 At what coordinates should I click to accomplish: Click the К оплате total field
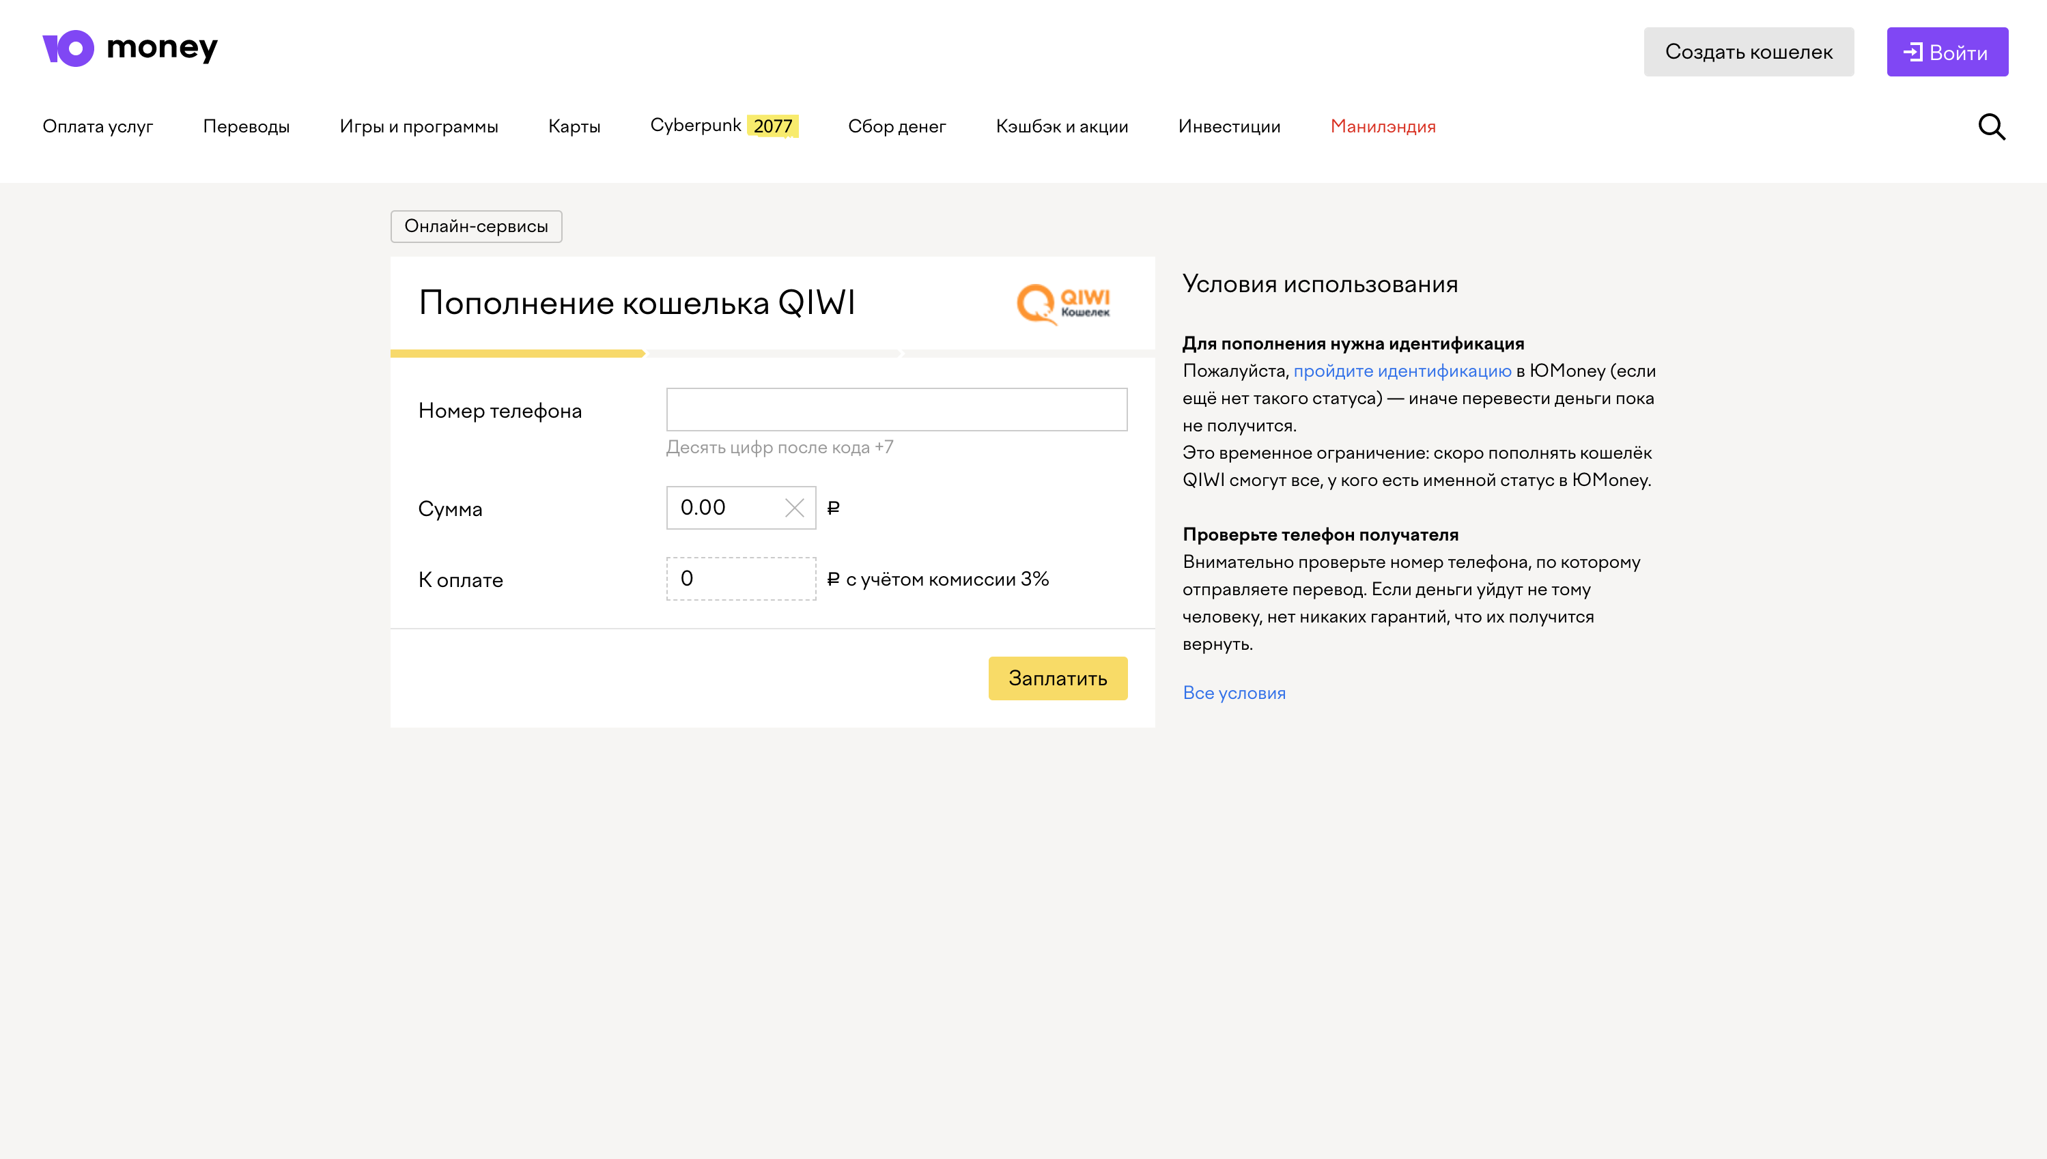pos(740,579)
